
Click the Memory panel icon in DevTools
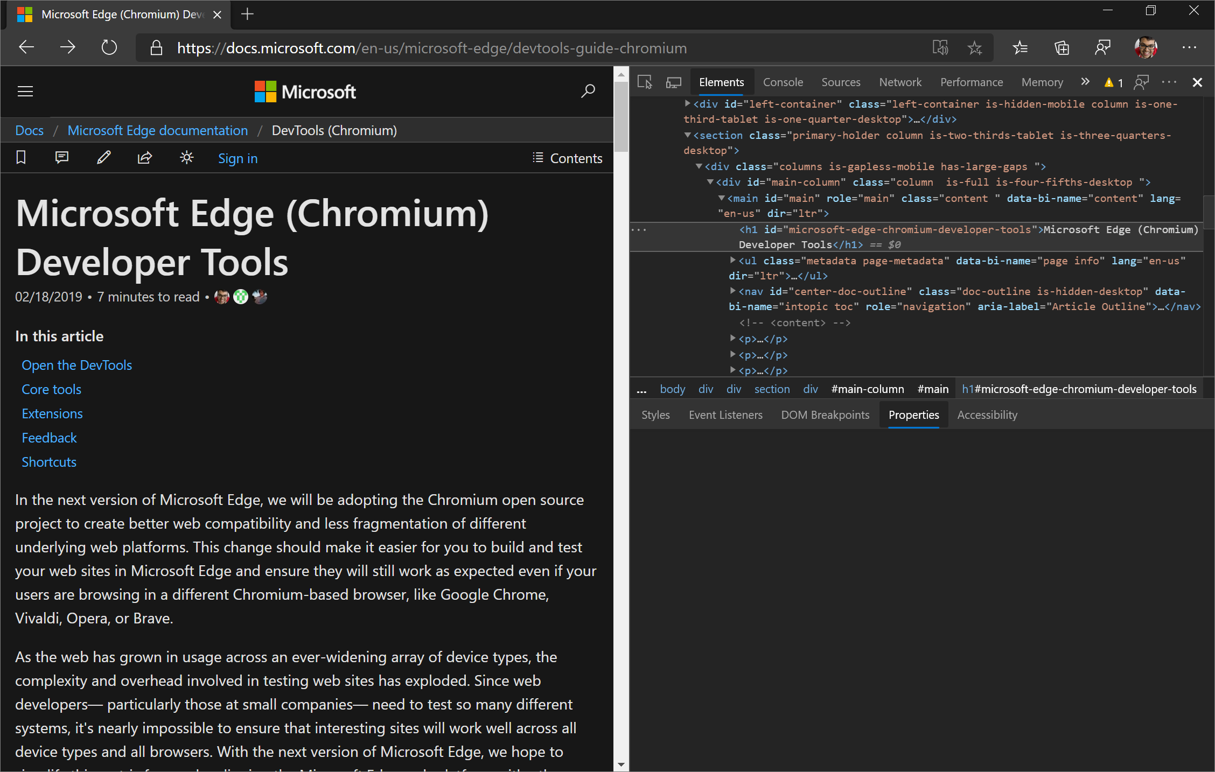point(1041,82)
